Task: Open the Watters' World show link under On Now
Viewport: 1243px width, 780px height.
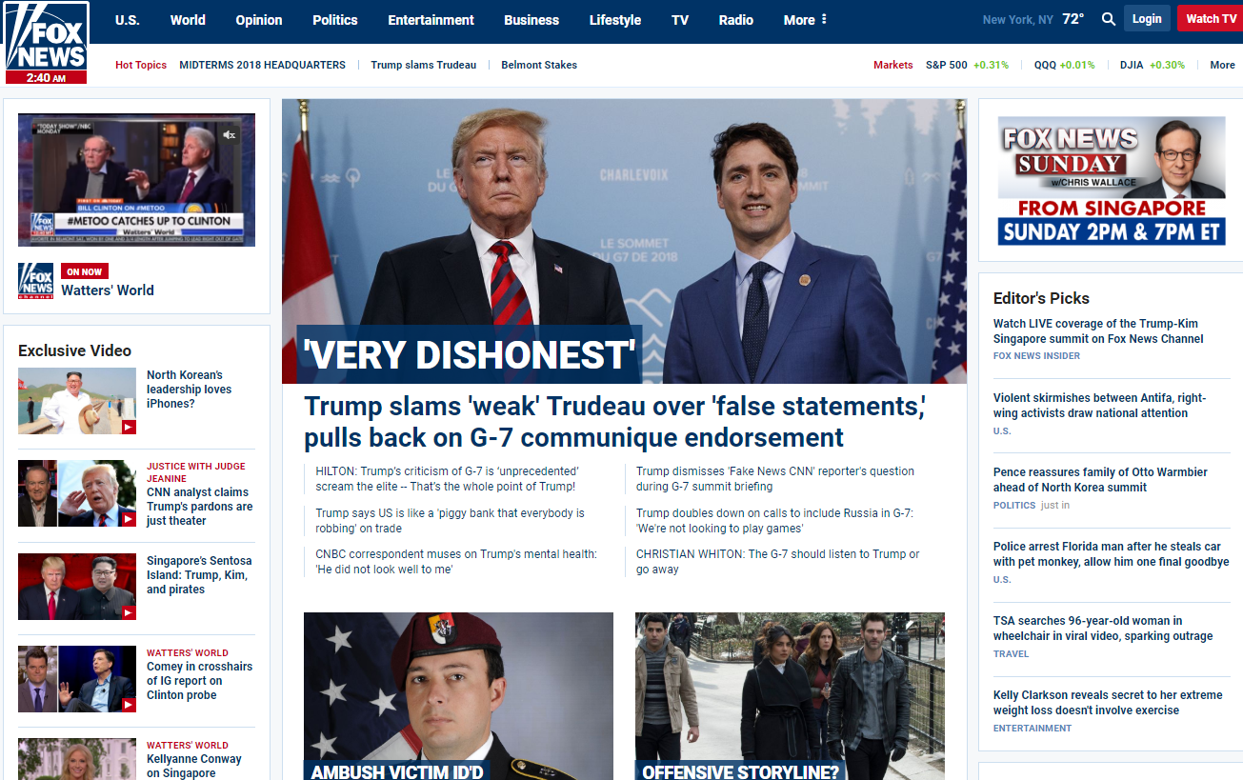Action: [108, 290]
